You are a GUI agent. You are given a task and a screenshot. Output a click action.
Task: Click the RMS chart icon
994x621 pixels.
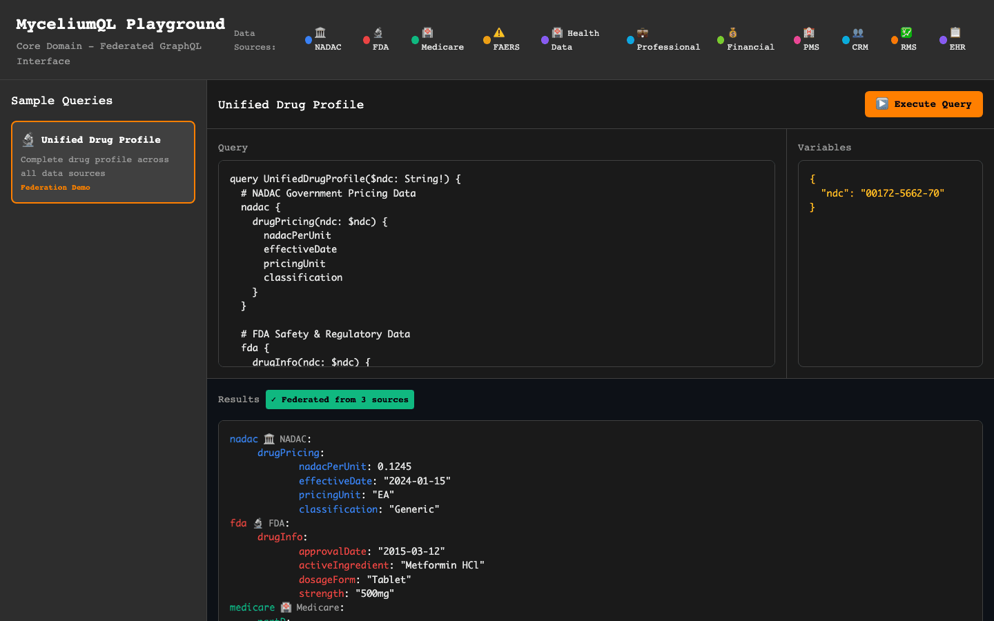[906, 32]
